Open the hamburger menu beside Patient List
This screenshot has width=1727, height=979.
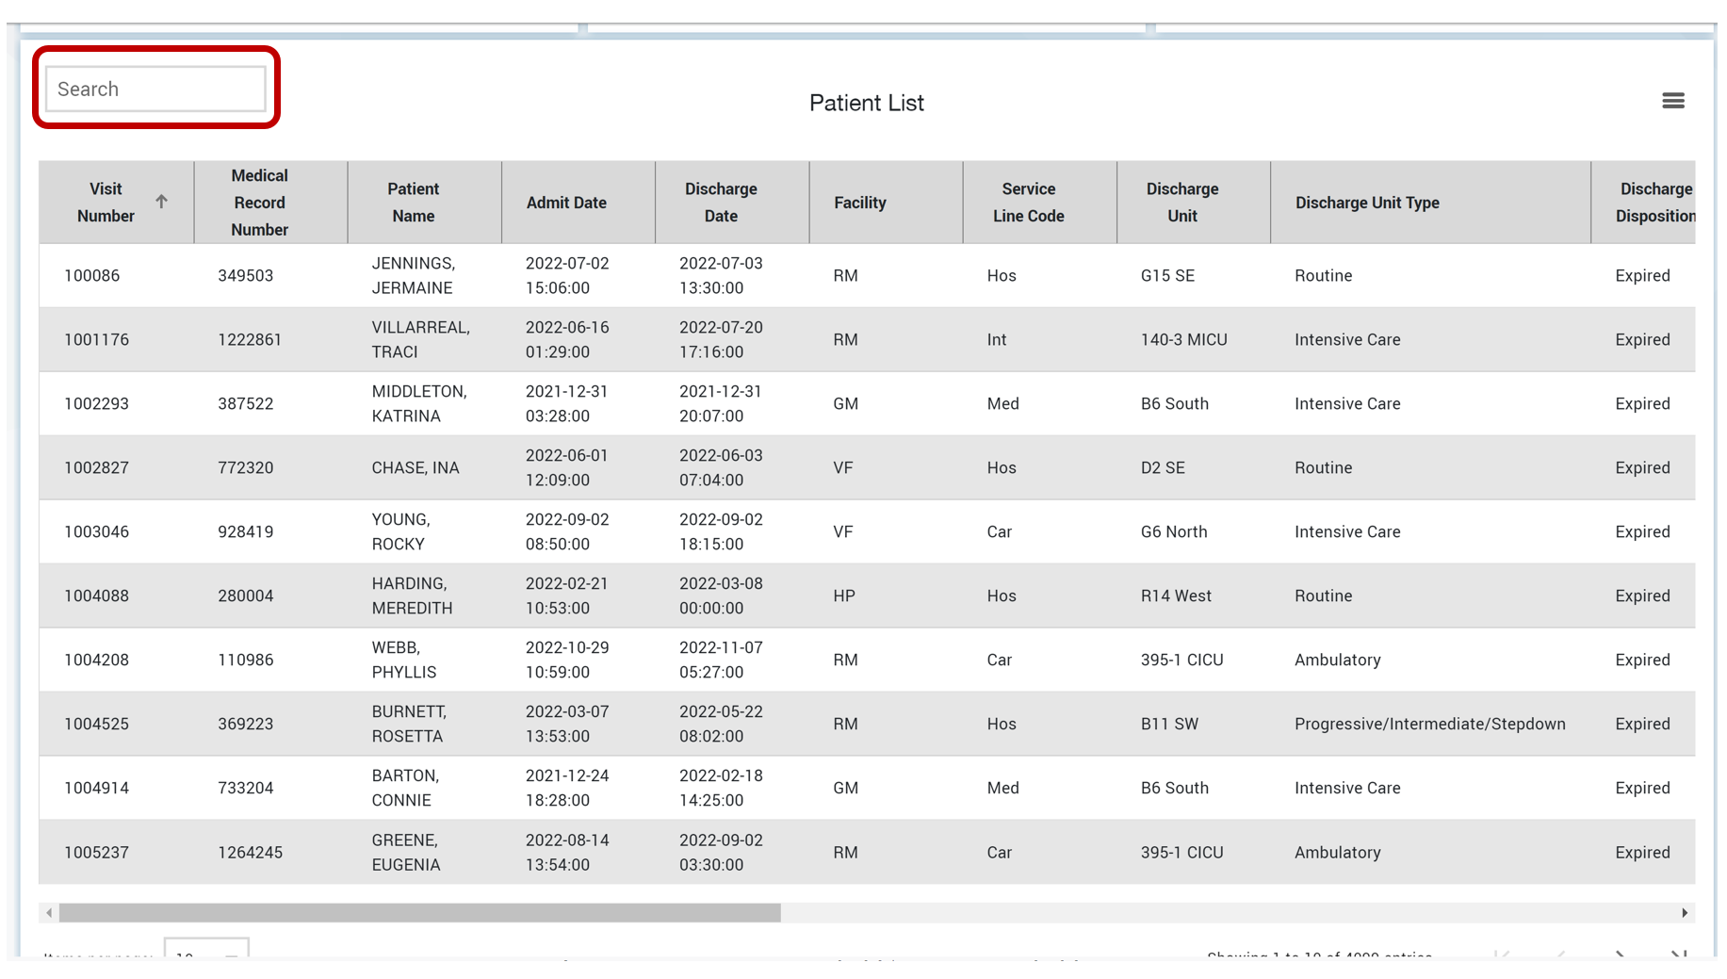[1672, 101]
